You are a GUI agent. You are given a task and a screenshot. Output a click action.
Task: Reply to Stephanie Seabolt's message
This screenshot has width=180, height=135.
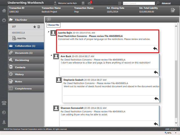(x=156, y=99)
